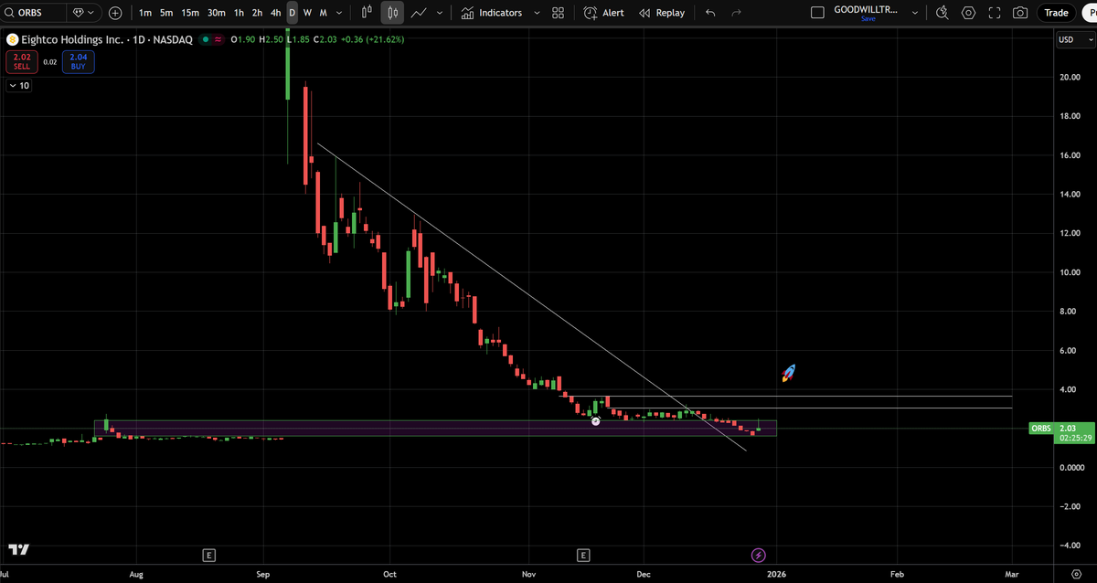Take a chart snapshot with camera icon

point(1020,13)
